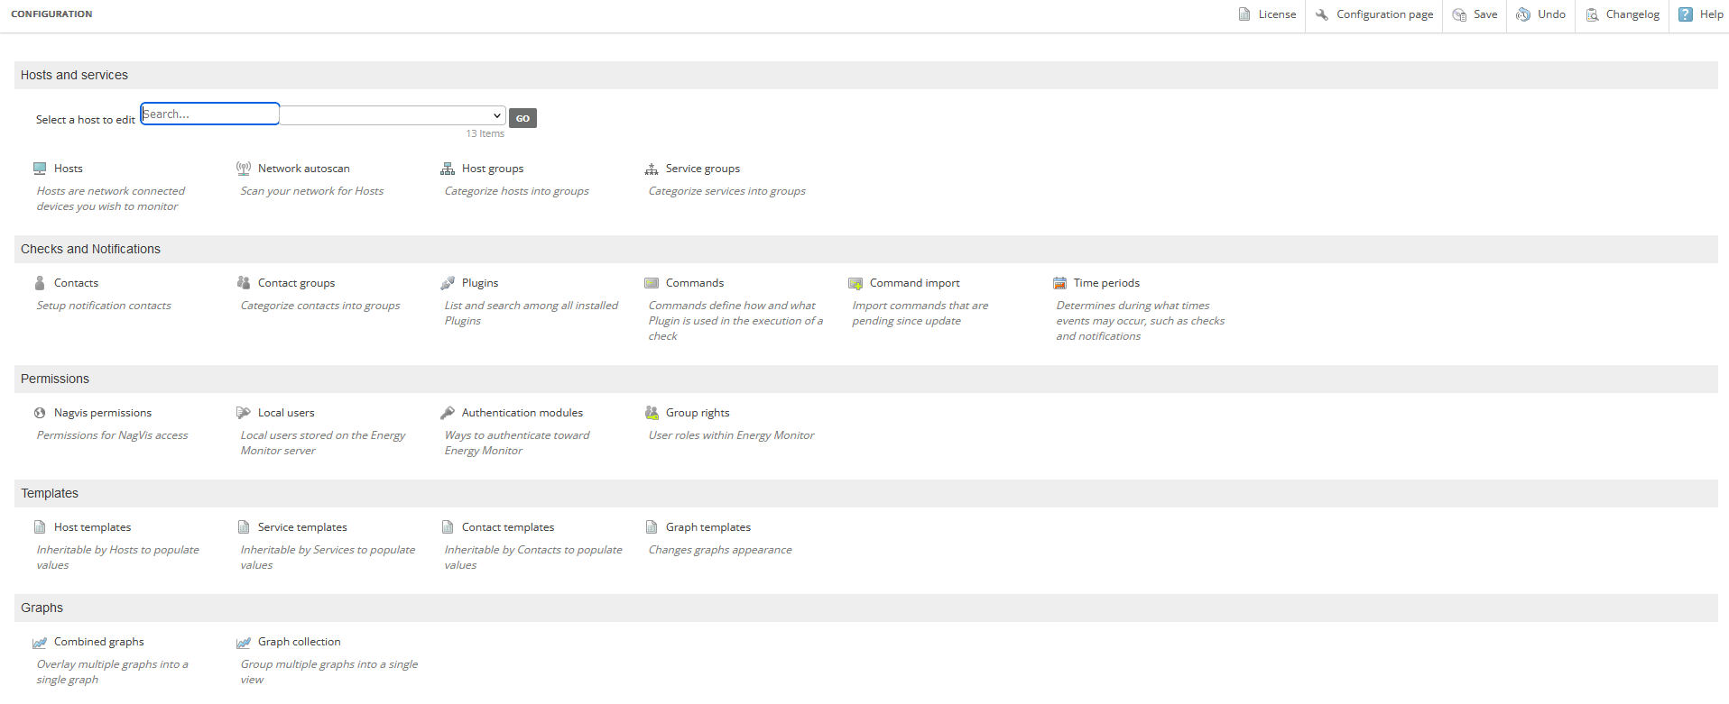Image resolution: width=1729 pixels, height=704 pixels.
Task: Click the Service templates document icon
Action: coord(244,527)
